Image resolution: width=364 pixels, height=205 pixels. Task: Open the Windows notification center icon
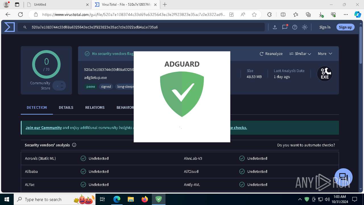355,199
